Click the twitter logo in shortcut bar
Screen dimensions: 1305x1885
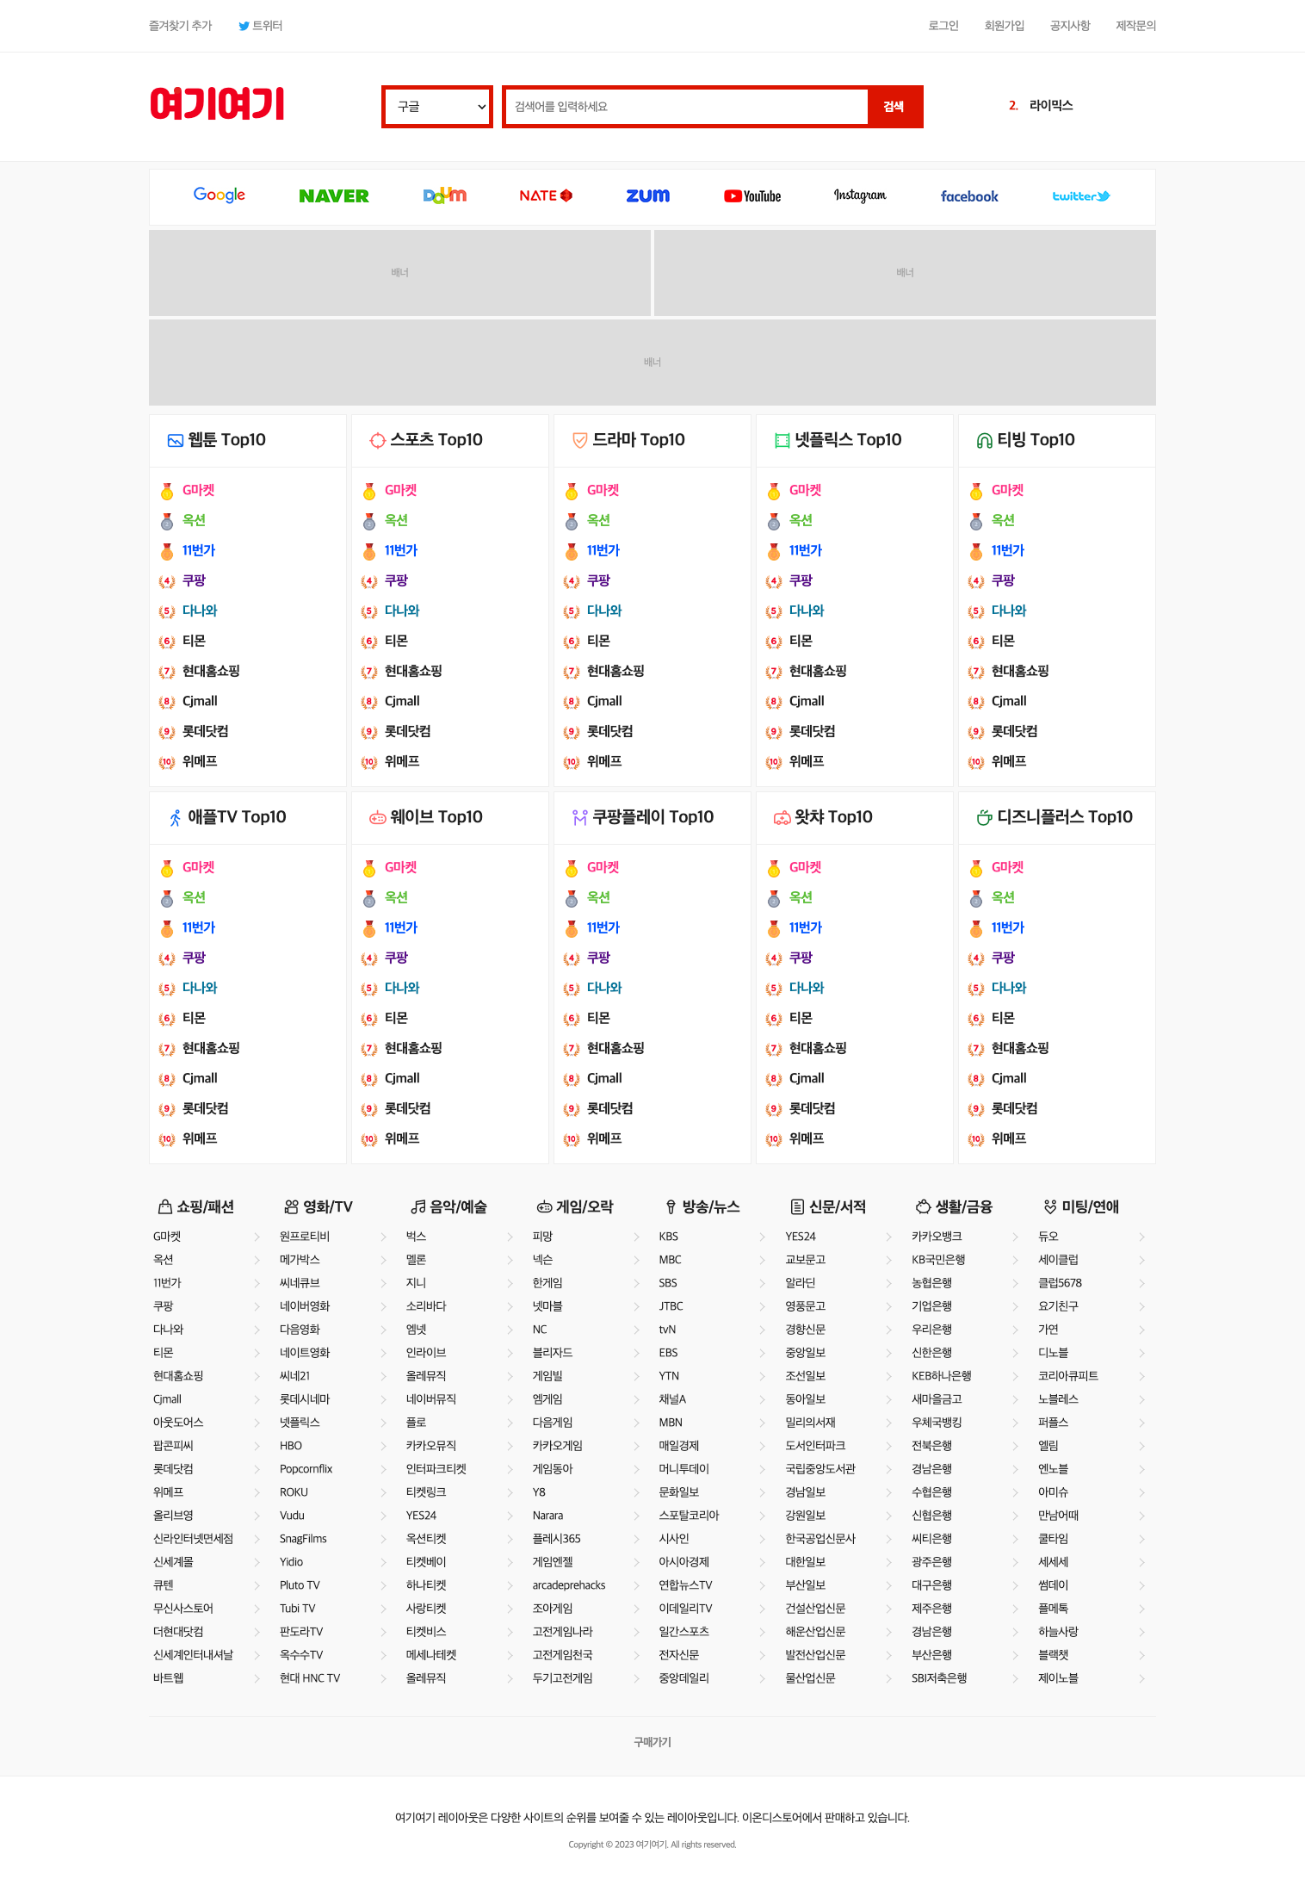(1081, 196)
